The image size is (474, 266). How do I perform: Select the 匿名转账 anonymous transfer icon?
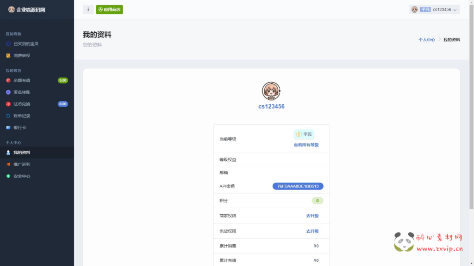8,92
